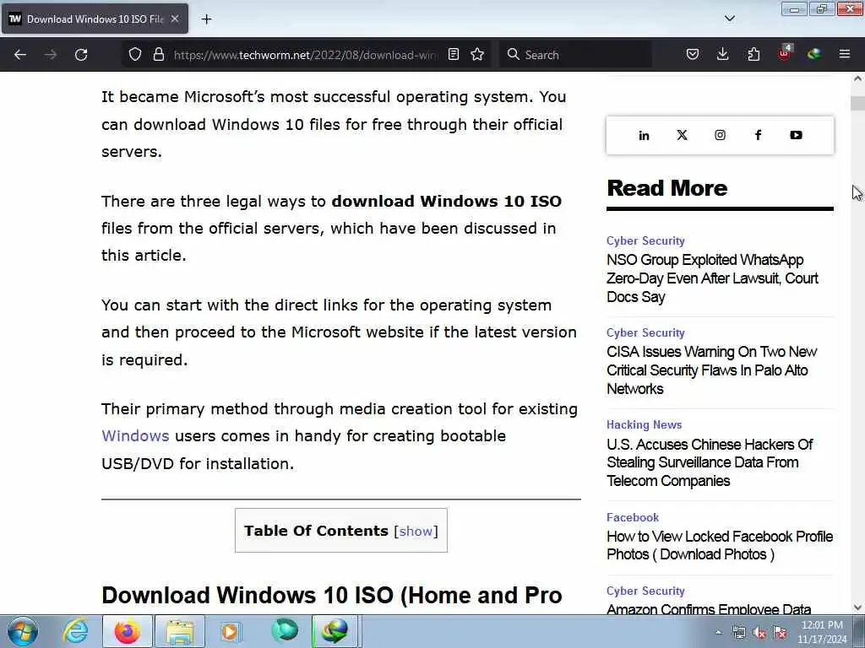The image size is (865, 648).
Task: Show the Table Of Contents
Action: coord(416,532)
